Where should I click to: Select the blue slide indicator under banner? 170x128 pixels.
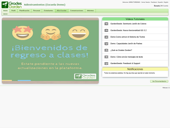coord(24,80)
